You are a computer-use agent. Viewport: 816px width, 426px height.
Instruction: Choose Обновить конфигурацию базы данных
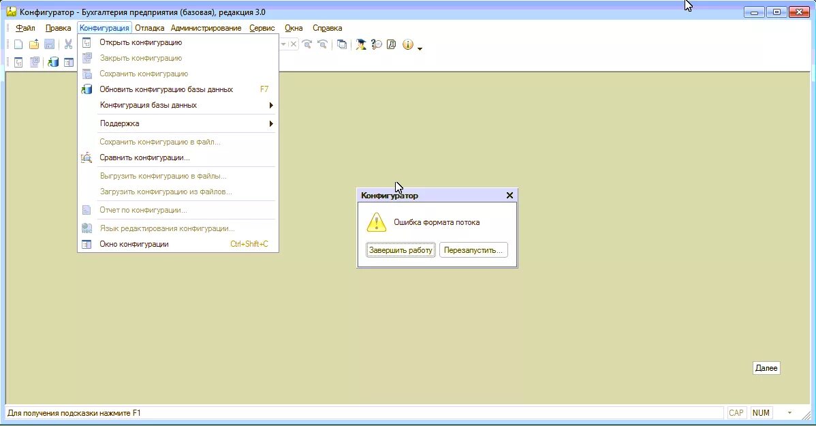coord(178,89)
